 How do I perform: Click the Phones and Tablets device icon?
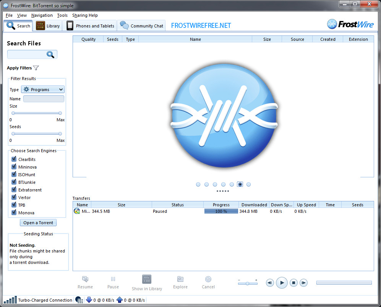70,26
